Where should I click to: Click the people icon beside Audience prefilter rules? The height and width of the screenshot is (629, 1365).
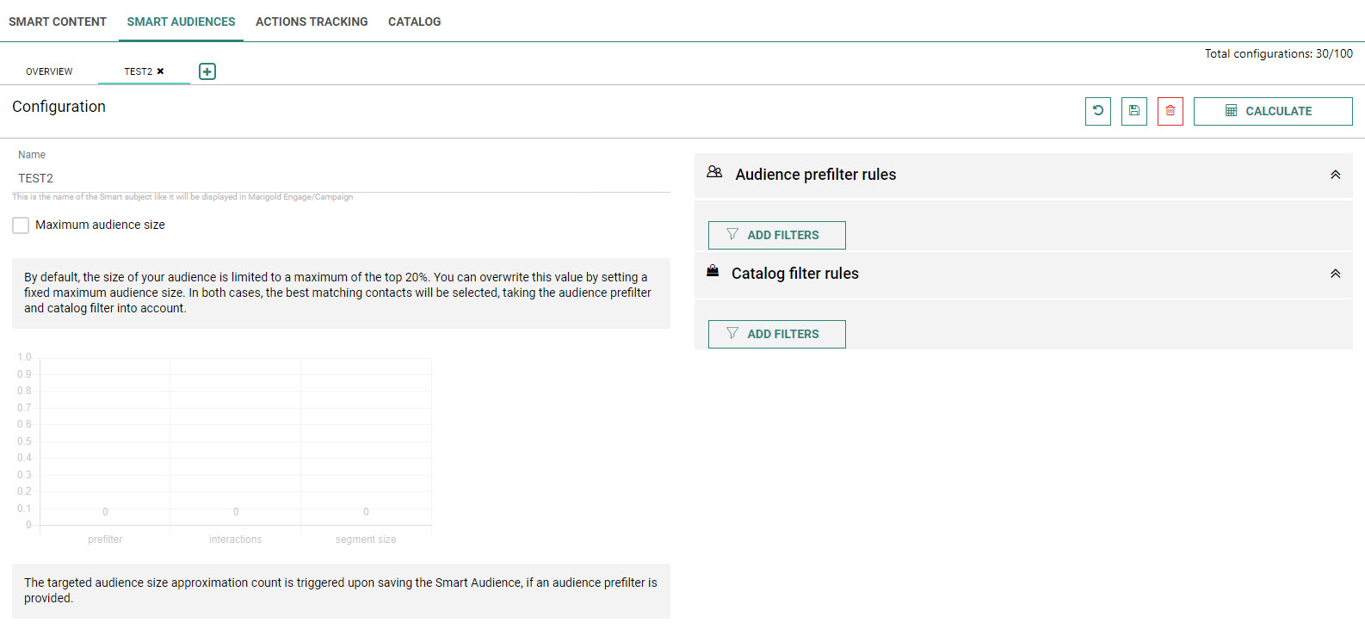point(714,172)
